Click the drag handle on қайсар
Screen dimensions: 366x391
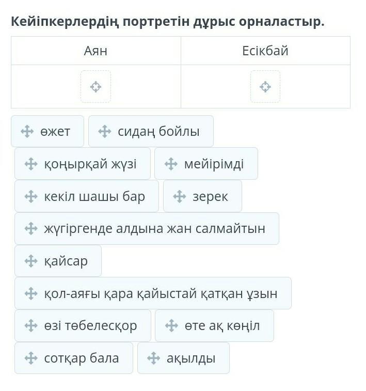[x=31, y=261]
